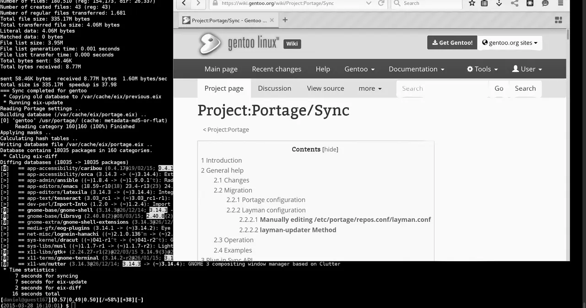The width and height of the screenshot is (586, 308).
Task: Jump to 2.4 Examples
Action: tap(233, 250)
